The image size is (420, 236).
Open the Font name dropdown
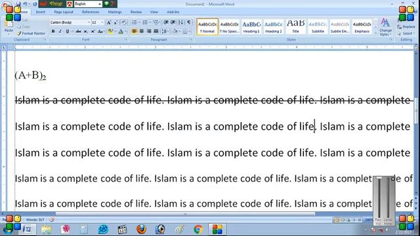tap(89, 22)
